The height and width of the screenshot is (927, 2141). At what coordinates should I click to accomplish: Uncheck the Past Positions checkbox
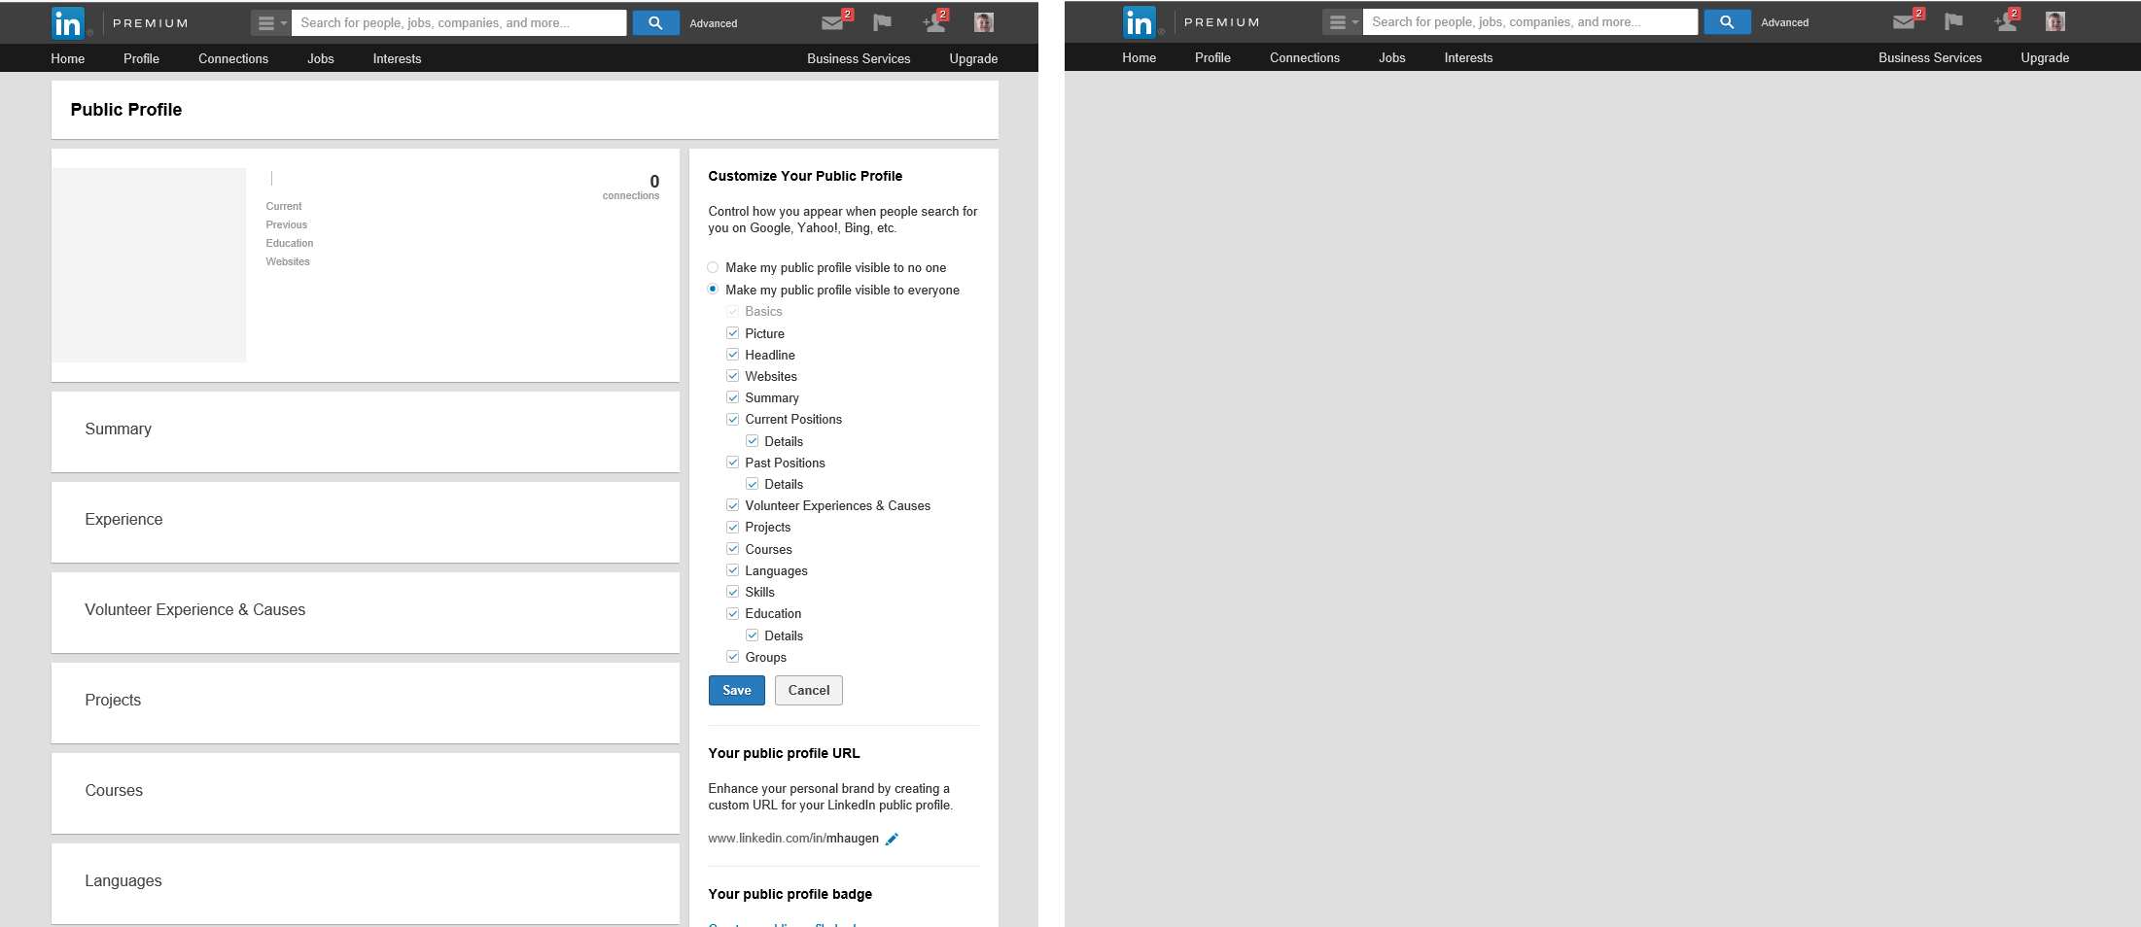click(x=733, y=463)
